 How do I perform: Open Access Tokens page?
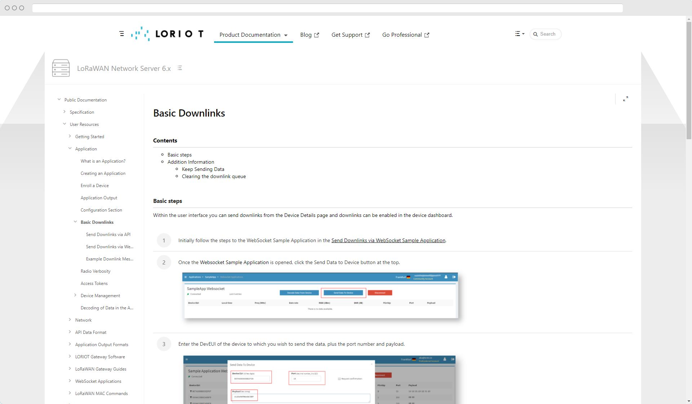point(94,283)
